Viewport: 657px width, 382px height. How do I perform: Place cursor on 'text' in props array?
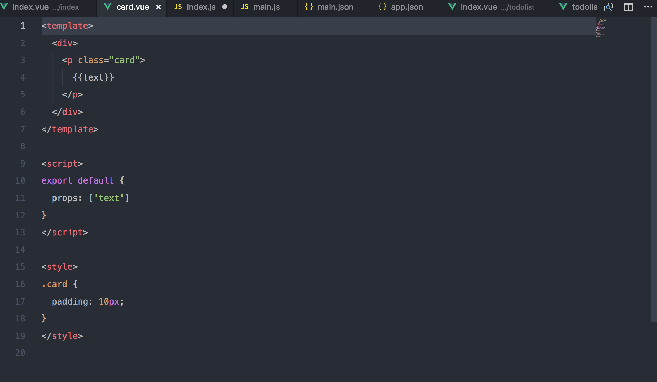[x=109, y=198]
